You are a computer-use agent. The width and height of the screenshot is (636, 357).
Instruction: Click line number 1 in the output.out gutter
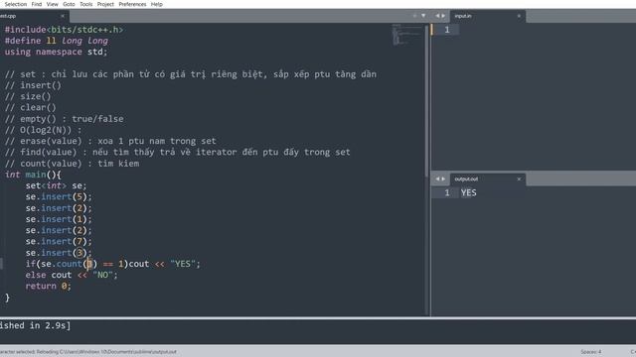[x=447, y=192]
